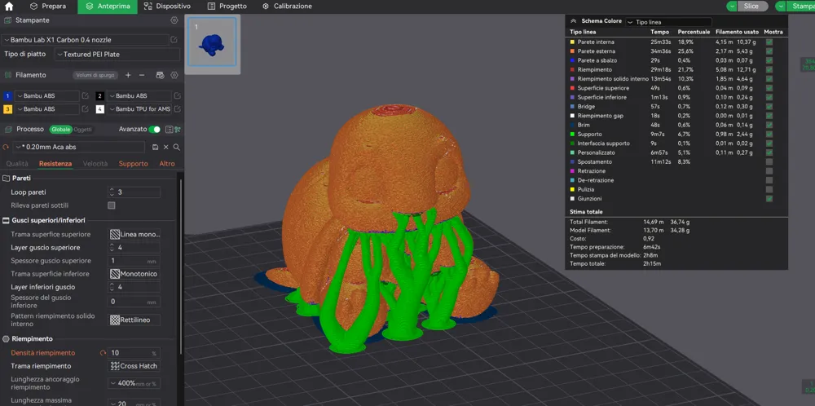Switch to the Progetto tab
Viewport: 815px width, 406px height.
click(227, 7)
